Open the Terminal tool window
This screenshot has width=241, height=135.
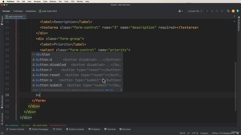(110, 129)
